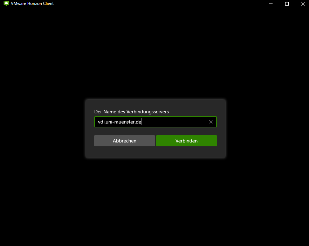The height and width of the screenshot is (246, 309).
Task: Clear the server name with X icon
Action: (211, 122)
